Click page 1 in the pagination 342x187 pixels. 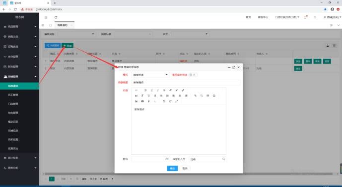pyautogui.click(x=52, y=179)
